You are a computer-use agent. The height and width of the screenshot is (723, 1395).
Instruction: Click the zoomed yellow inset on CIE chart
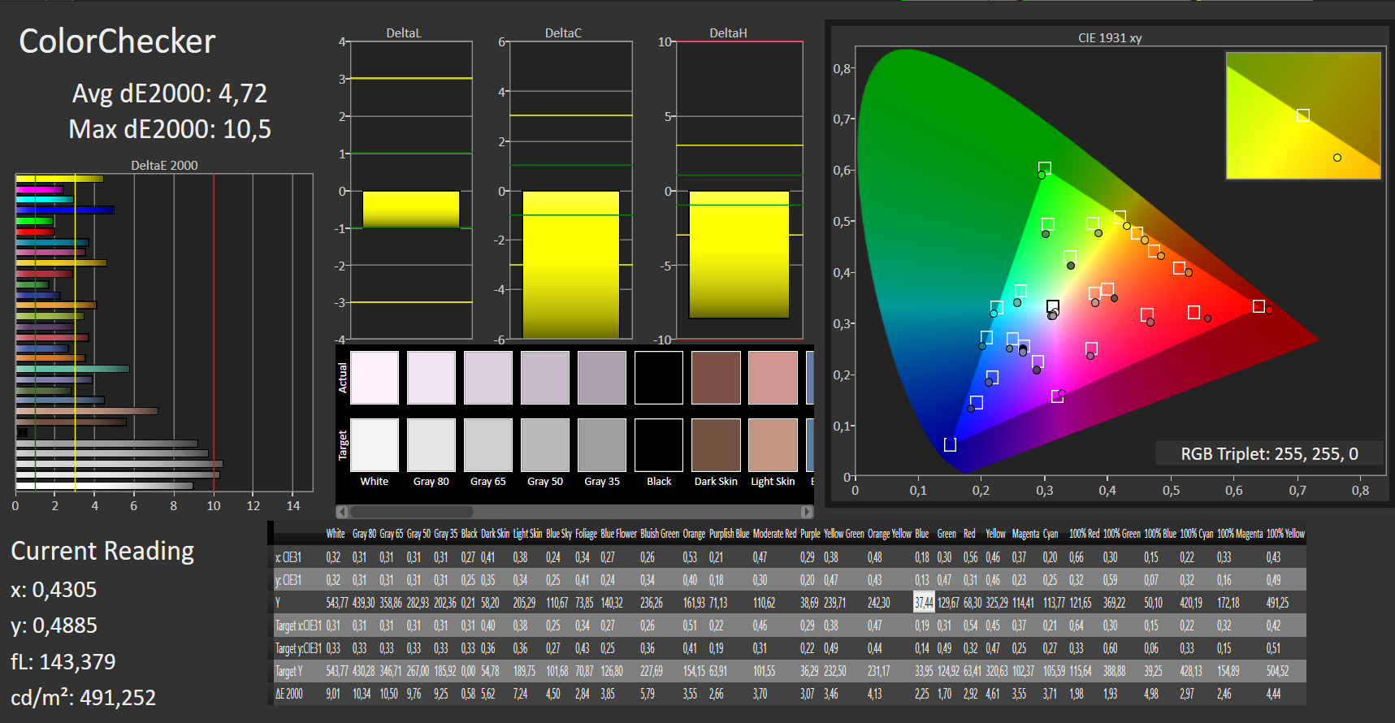pos(1302,115)
